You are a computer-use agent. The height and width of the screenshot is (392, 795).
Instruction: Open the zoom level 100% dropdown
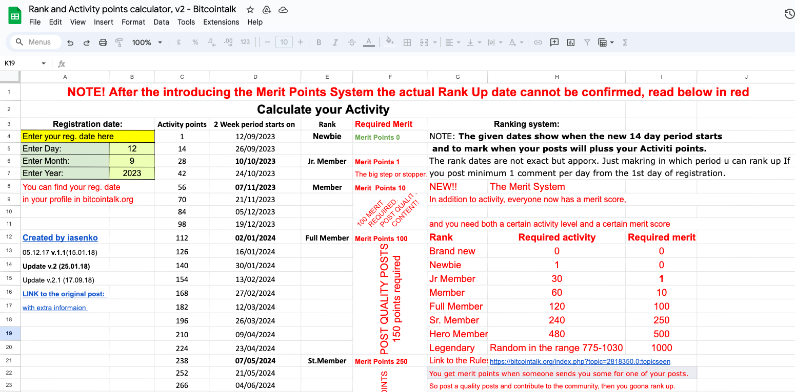click(x=147, y=42)
